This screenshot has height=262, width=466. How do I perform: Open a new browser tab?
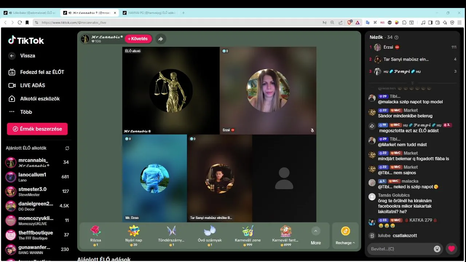tap(183, 13)
